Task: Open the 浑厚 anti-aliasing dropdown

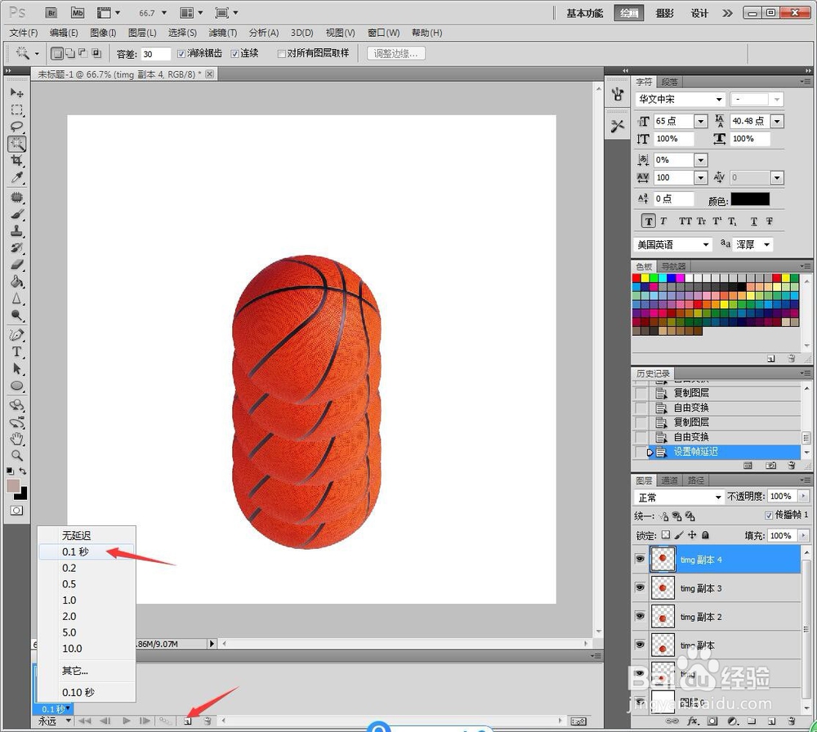Action: pyautogui.click(x=766, y=244)
